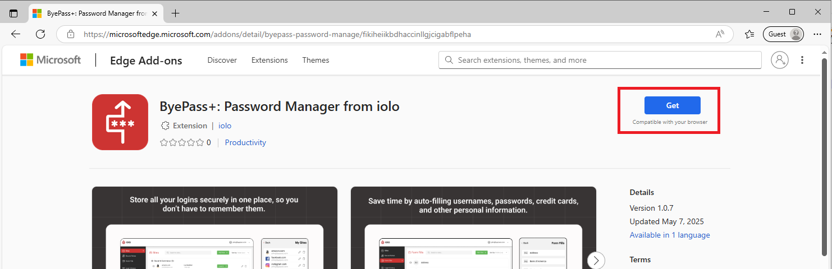Go to Edge Add-ons home title
The width and height of the screenshot is (832, 269).
coord(146,61)
